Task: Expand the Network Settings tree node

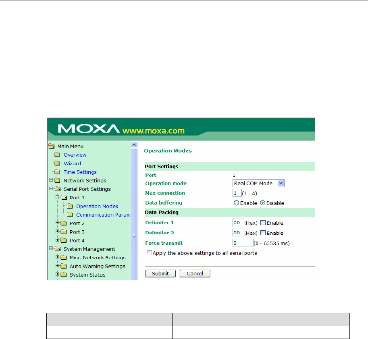Action: pos(51,180)
